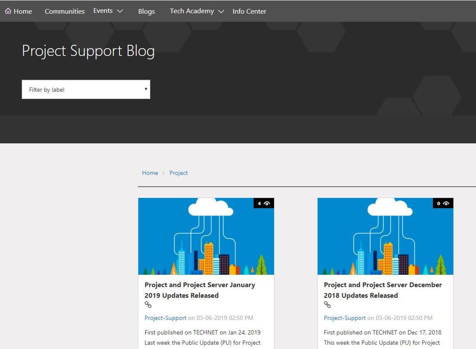Click text 'First published on TECHNET on Jan 24, 2019'

click(x=203, y=332)
